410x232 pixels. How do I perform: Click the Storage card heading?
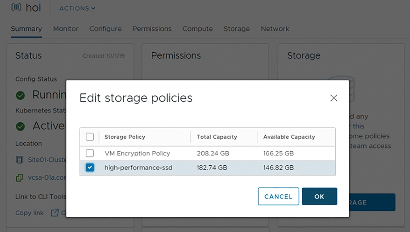303,56
